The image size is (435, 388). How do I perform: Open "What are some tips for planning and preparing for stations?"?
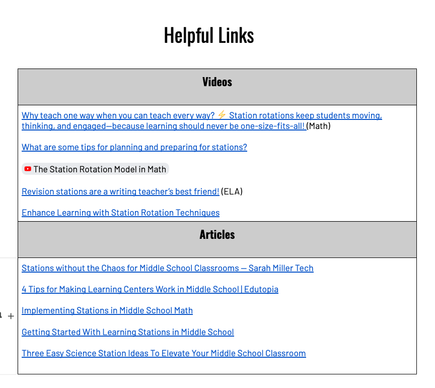[134, 147]
